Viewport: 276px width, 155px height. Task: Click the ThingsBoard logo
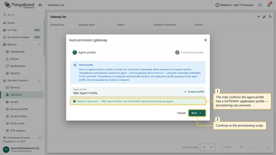pyautogui.click(x=19, y=5)
